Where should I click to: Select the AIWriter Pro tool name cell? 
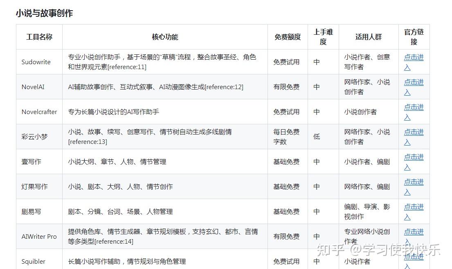coord(39,236)
